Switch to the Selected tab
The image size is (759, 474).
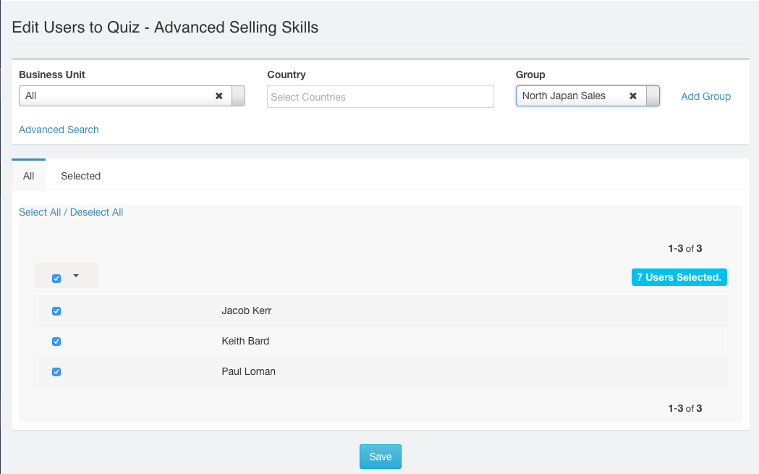[80, 176]
